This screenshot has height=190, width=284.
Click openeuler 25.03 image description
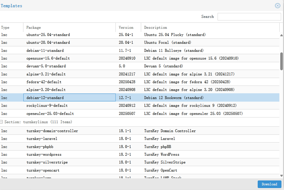pos(193,114)
